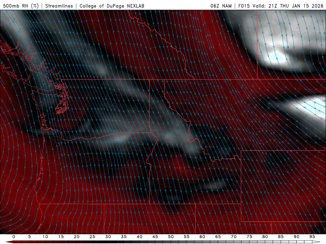The width and height of the screenshot is (326, 244).
Task: Click the "60" label on the RH scale
Action: point(202,237)
